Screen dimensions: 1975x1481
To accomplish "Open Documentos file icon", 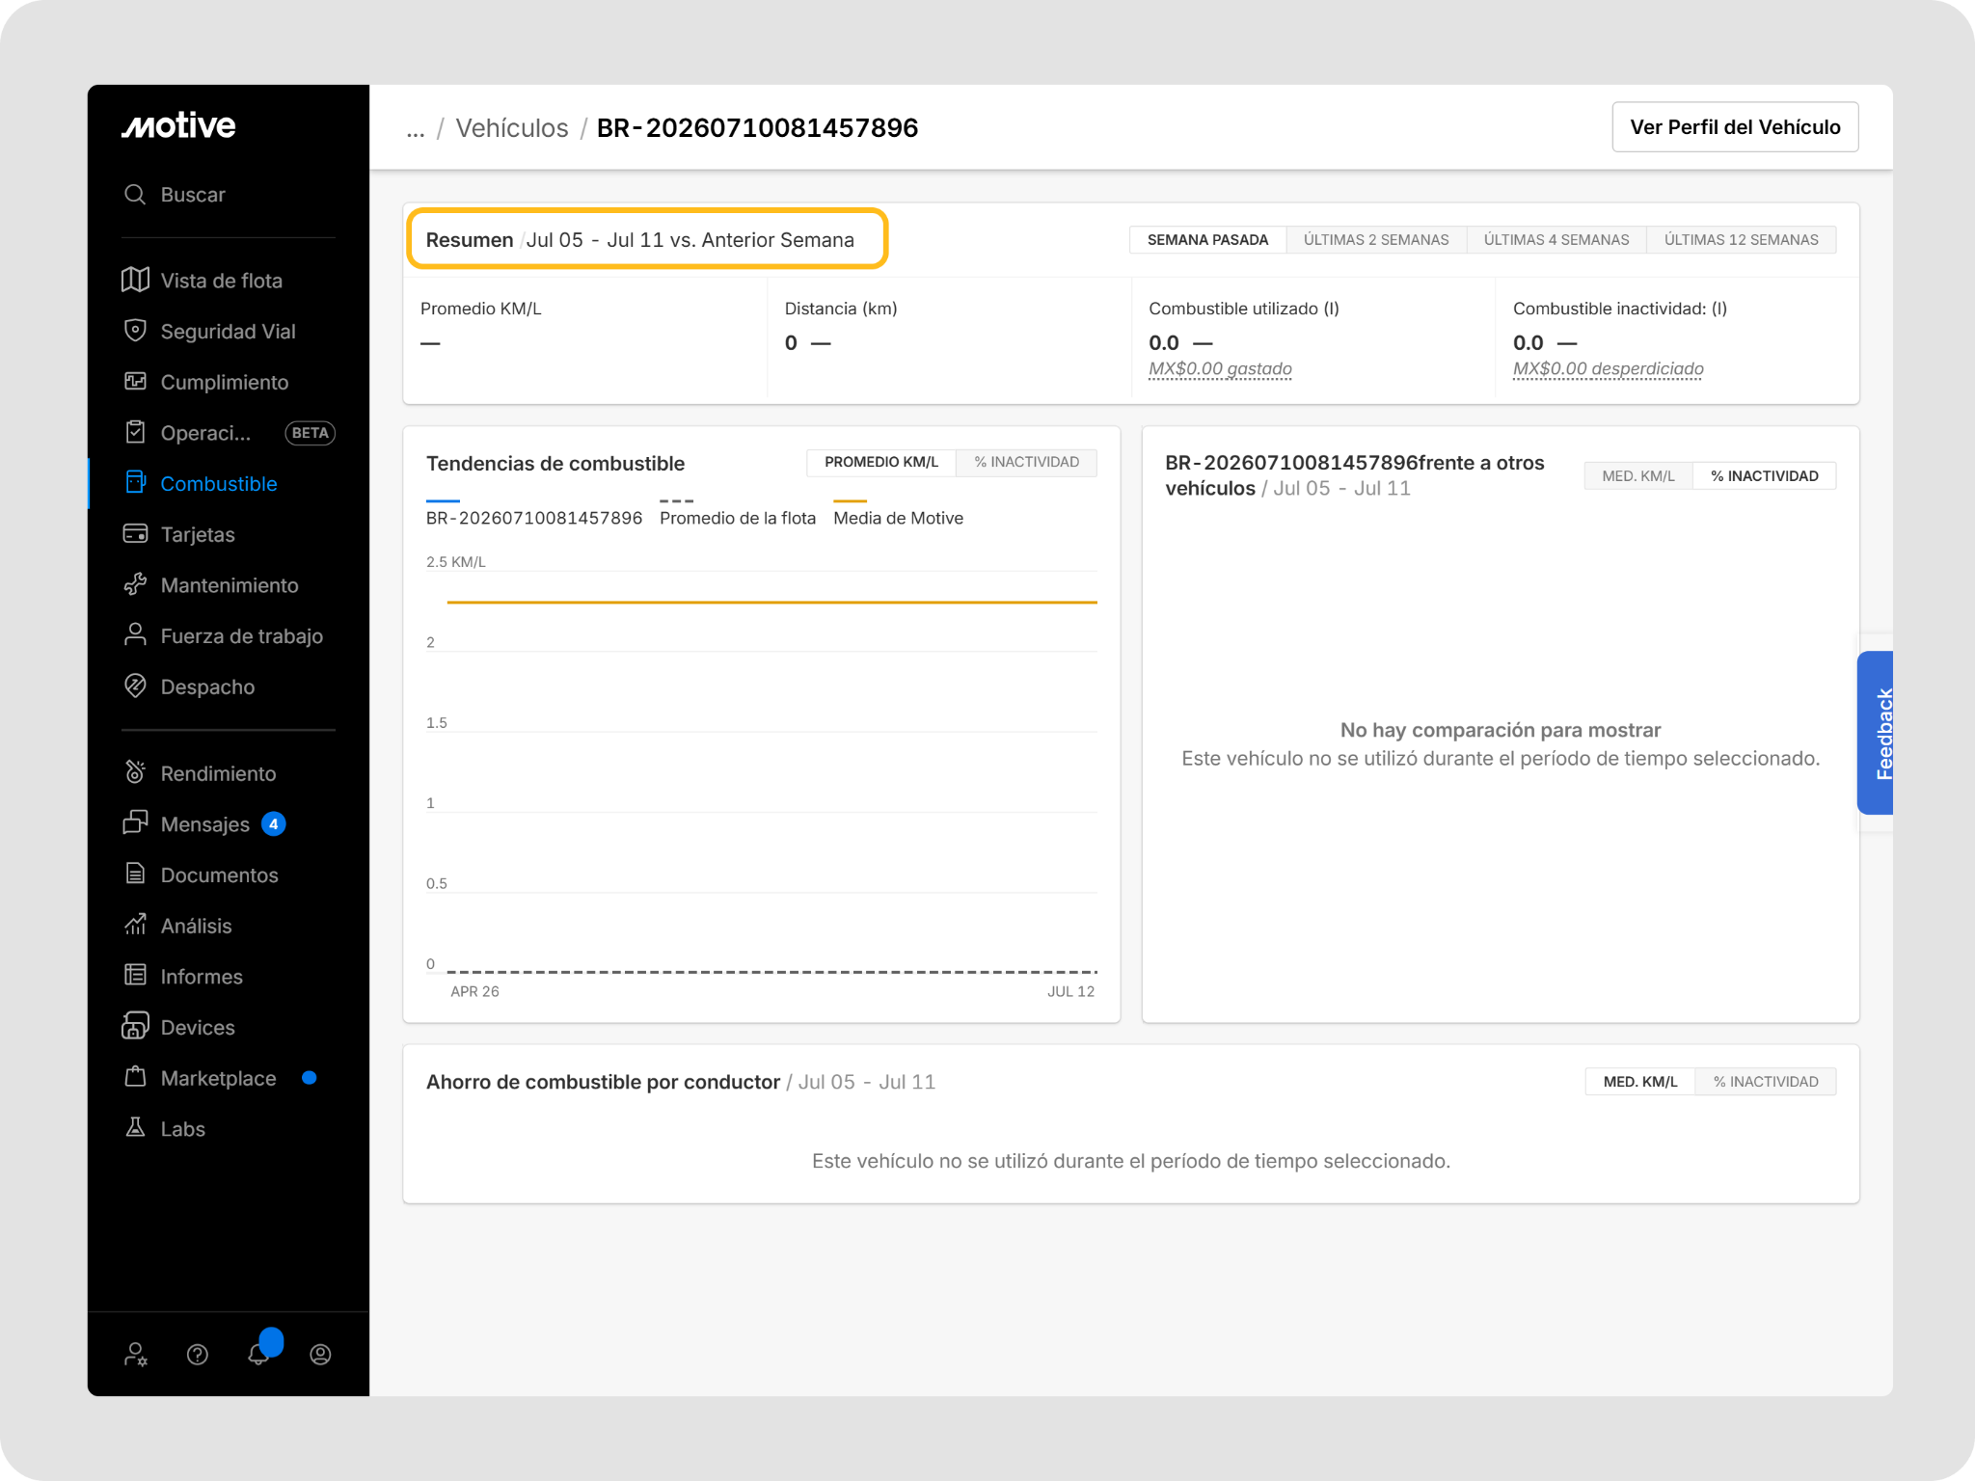I will pos(135,875).
